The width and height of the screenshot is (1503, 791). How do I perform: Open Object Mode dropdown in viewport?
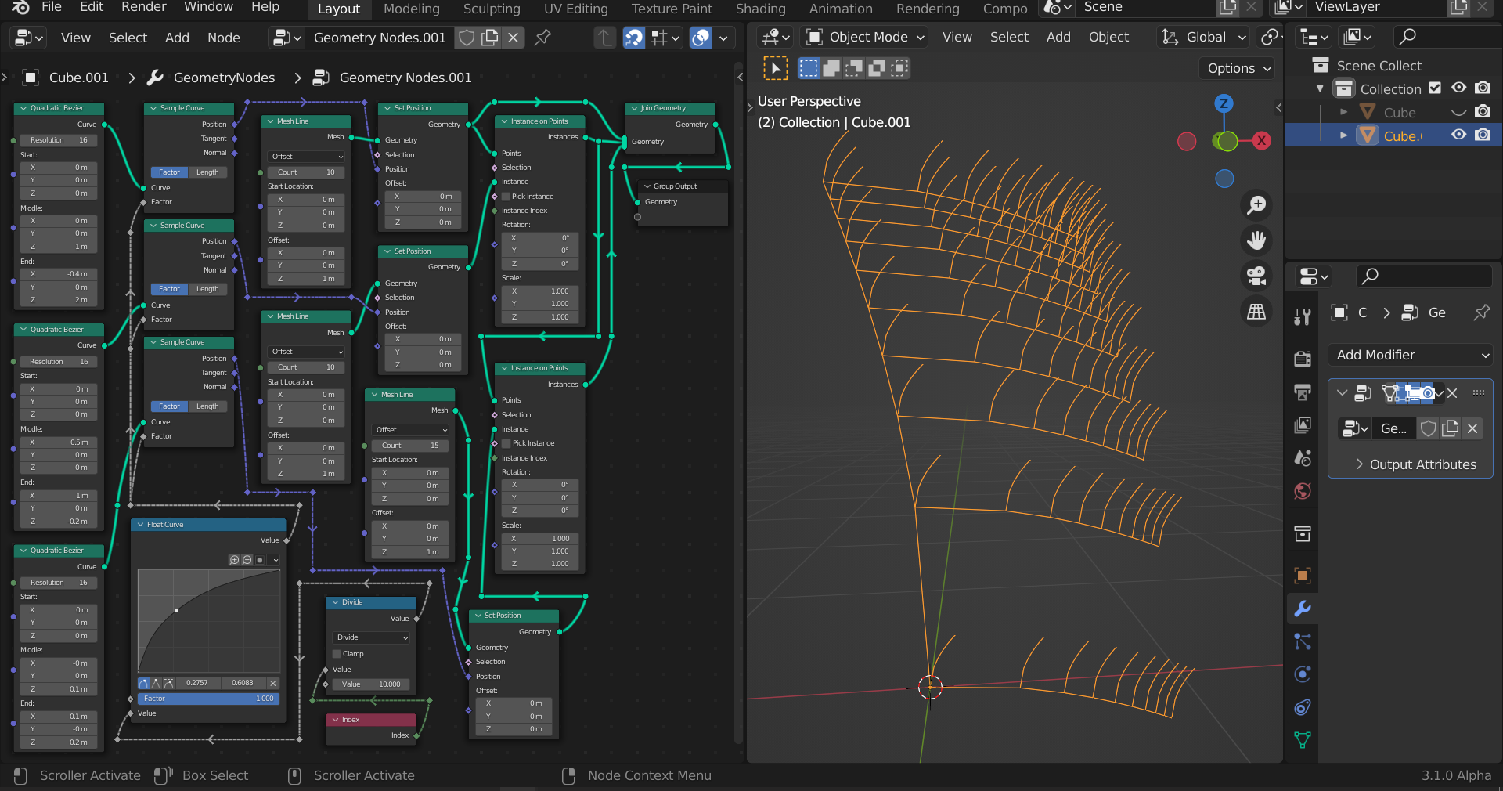(866, 37)
